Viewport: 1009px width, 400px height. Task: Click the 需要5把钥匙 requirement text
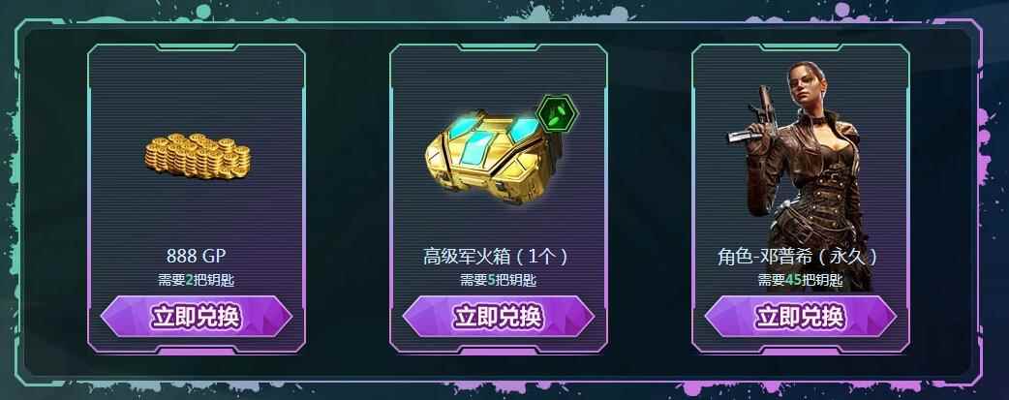[x=498, y=280]
